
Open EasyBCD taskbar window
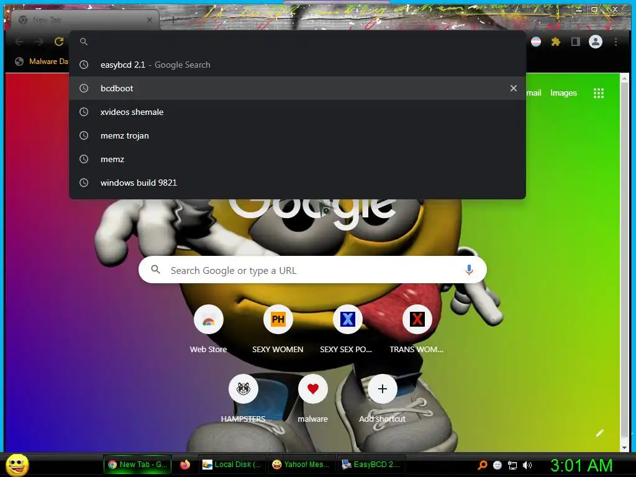(x=371, y=465)
